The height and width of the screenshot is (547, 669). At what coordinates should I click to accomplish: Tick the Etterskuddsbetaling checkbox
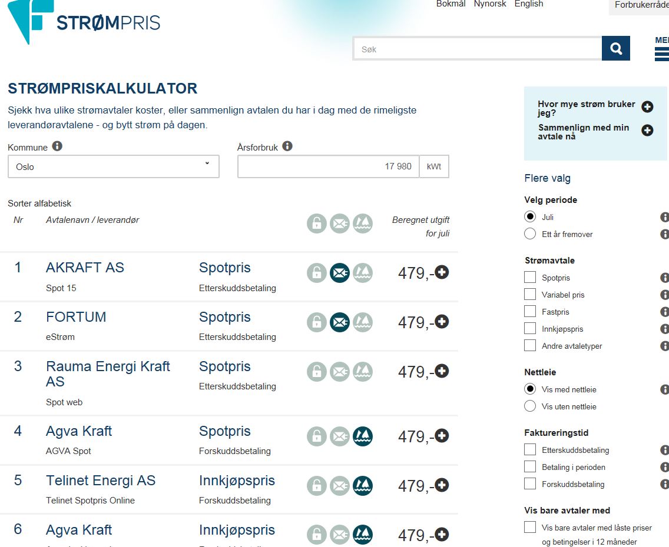click(530, 450)
